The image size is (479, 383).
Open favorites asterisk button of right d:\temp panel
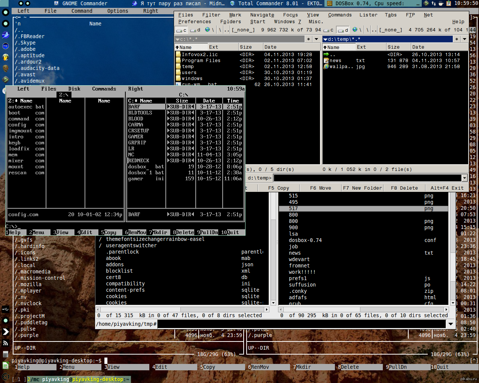[x=457, y=39]
